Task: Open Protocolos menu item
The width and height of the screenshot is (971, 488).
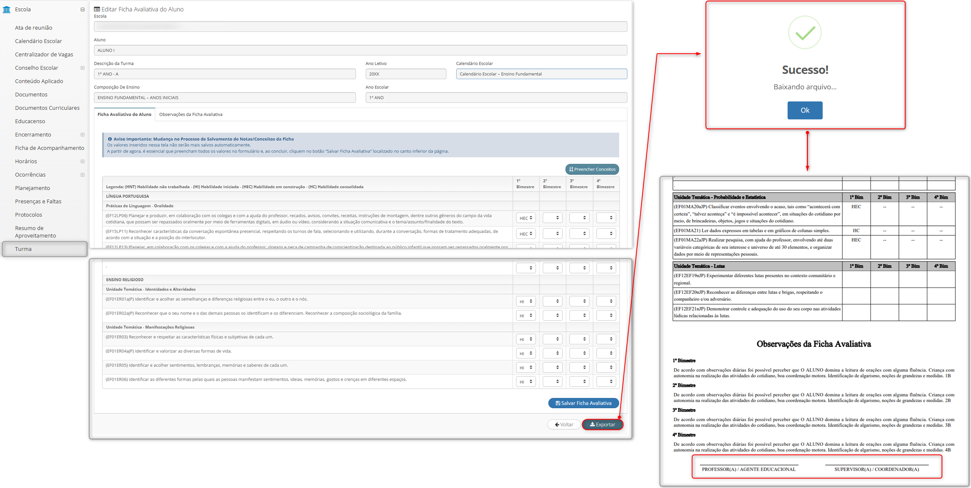Action: click(x=28, y=215)
